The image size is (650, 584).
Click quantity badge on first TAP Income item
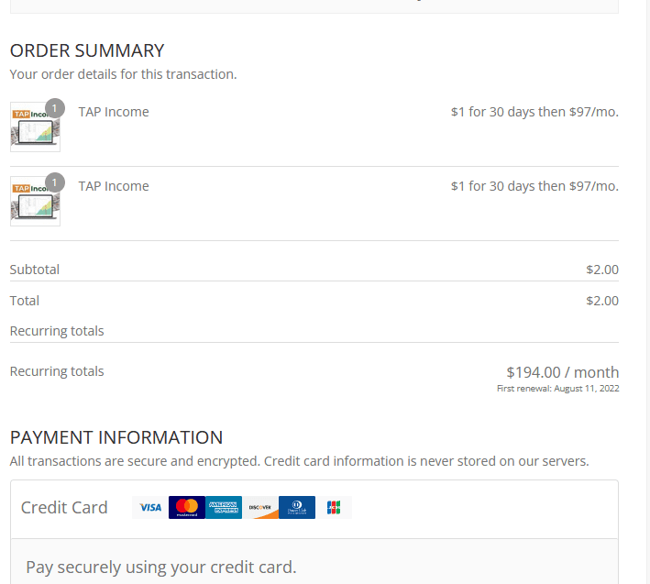[55, 108]
